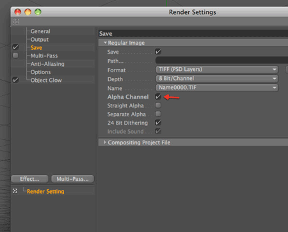Screen dimensions: 288x232
Task: Select Anti-Aliasing in the settings list
Action: (x=47, y=64)
